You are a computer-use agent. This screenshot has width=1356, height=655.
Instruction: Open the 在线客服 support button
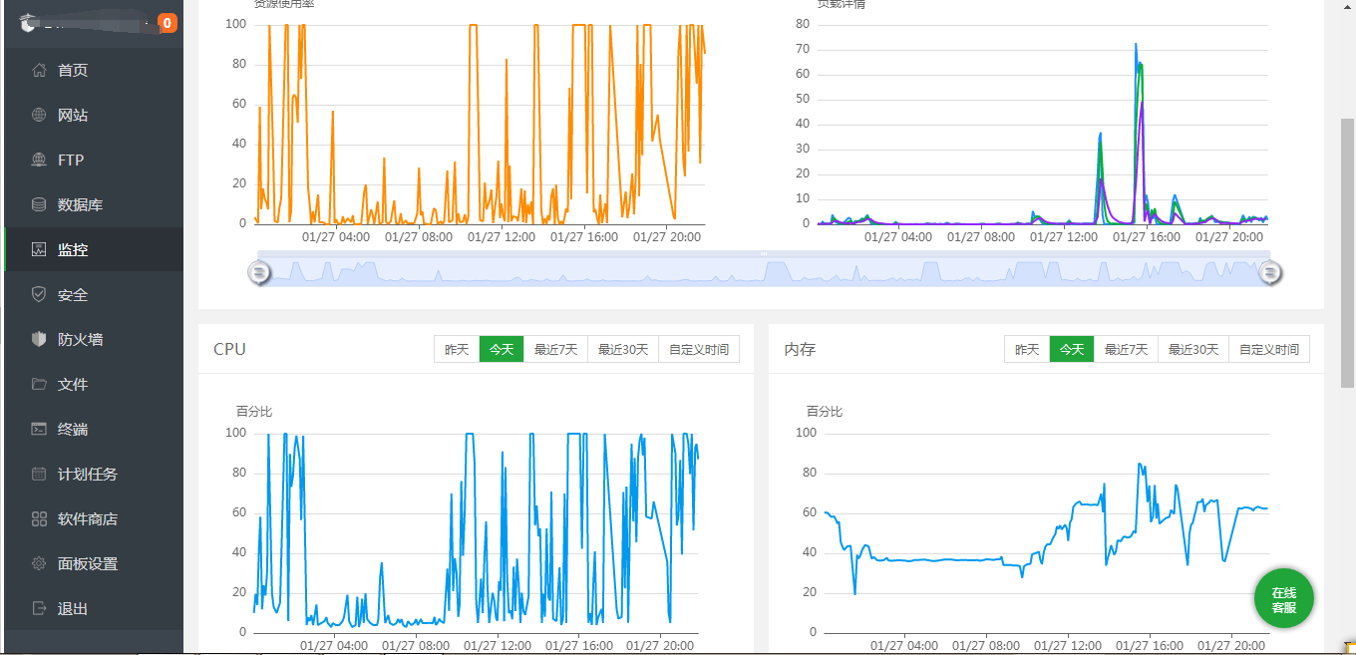(1284, 599)
